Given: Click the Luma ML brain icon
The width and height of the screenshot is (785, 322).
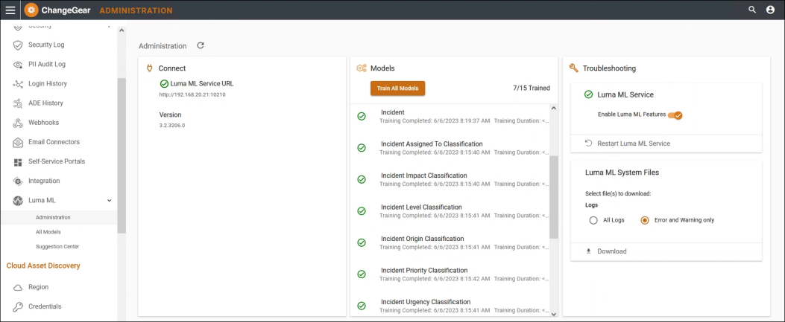Looking at the screenshot, I should click(x=18, y=201).
